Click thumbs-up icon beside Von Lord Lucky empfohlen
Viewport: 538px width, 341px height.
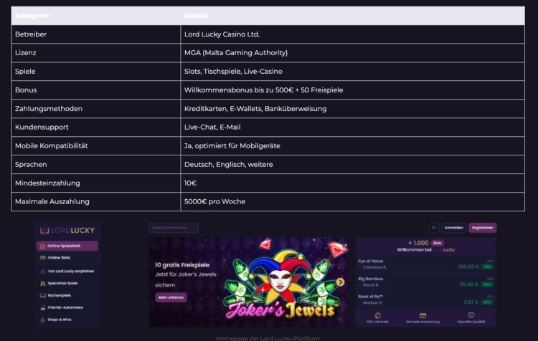tap(42, 271)
